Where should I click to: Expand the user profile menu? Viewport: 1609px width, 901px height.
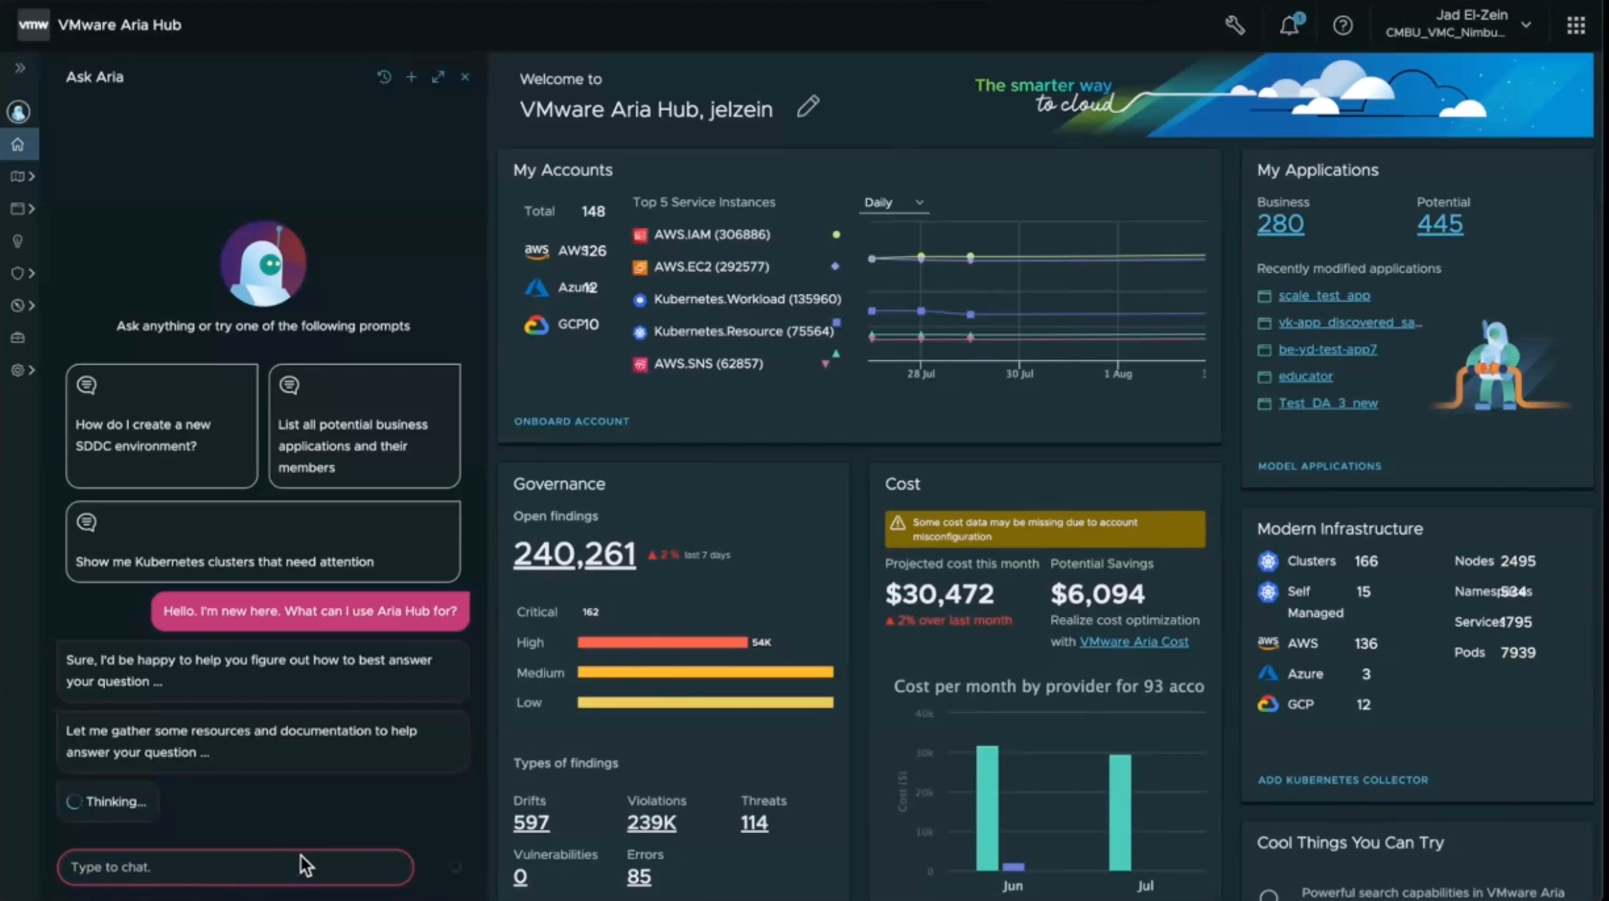click(x=1528, y=23)
